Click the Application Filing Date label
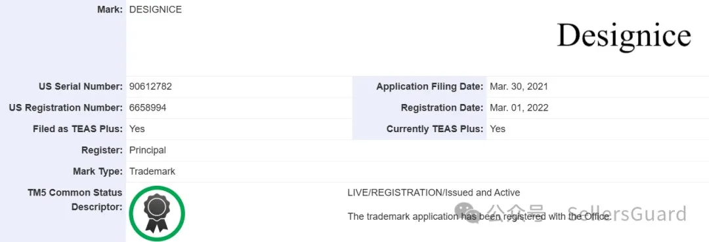 (430, 86)
